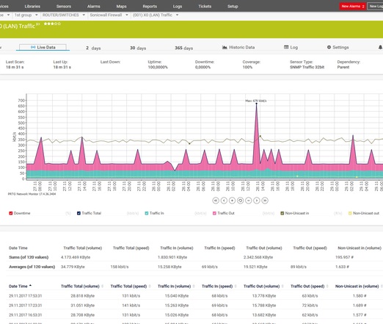Click the fifth priority star next to sensor title
383x324 pixels.
[x=59, y=24]
